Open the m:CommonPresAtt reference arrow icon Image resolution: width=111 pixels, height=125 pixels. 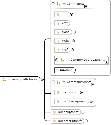point(92,84)
